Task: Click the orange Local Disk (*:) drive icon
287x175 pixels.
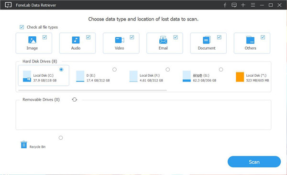Action: pos(240,77)
